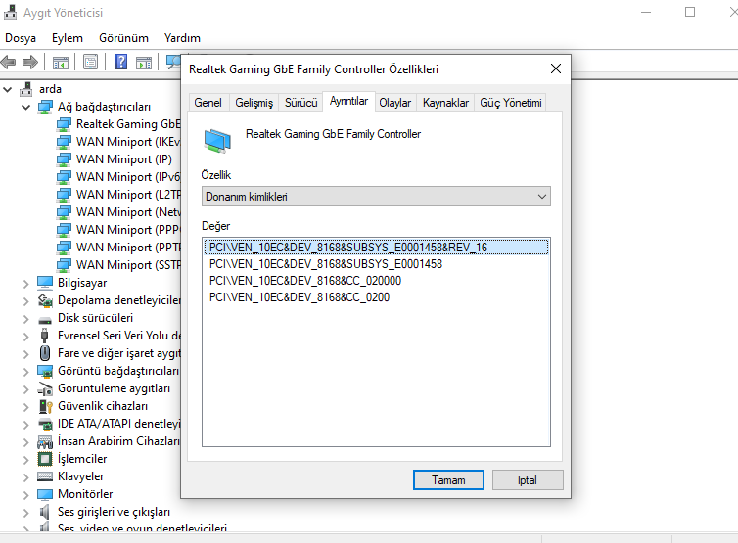This screenshot has height=543, width=738.
Task: Click the Properties toolbar icon
Action: 90,62
